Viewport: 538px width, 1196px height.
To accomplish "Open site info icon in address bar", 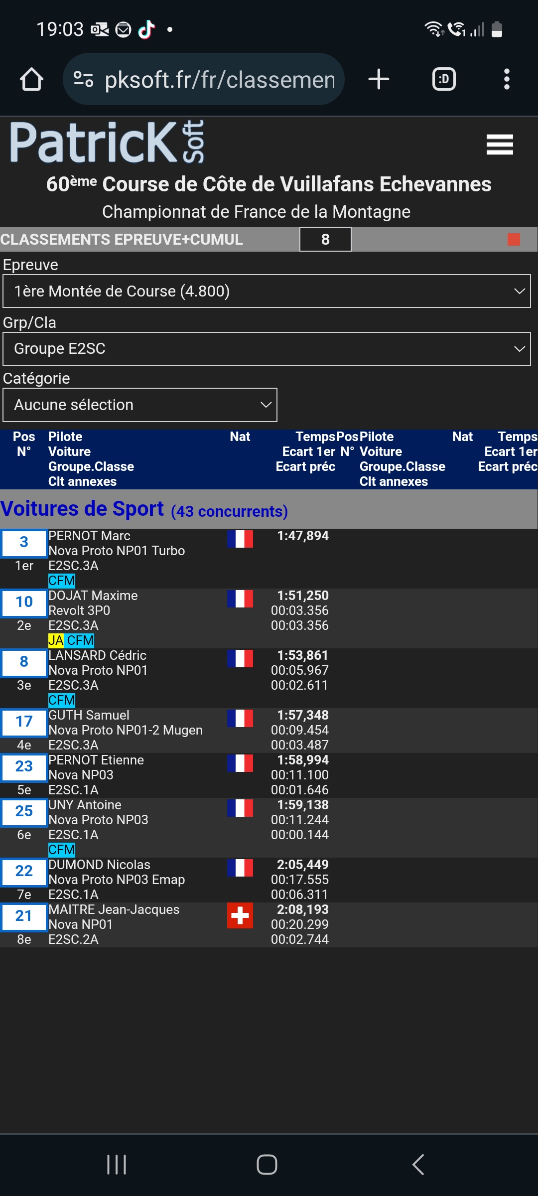I will (83, 79).
